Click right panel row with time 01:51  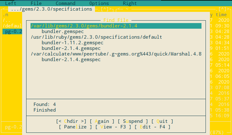(x=220, y=48)
